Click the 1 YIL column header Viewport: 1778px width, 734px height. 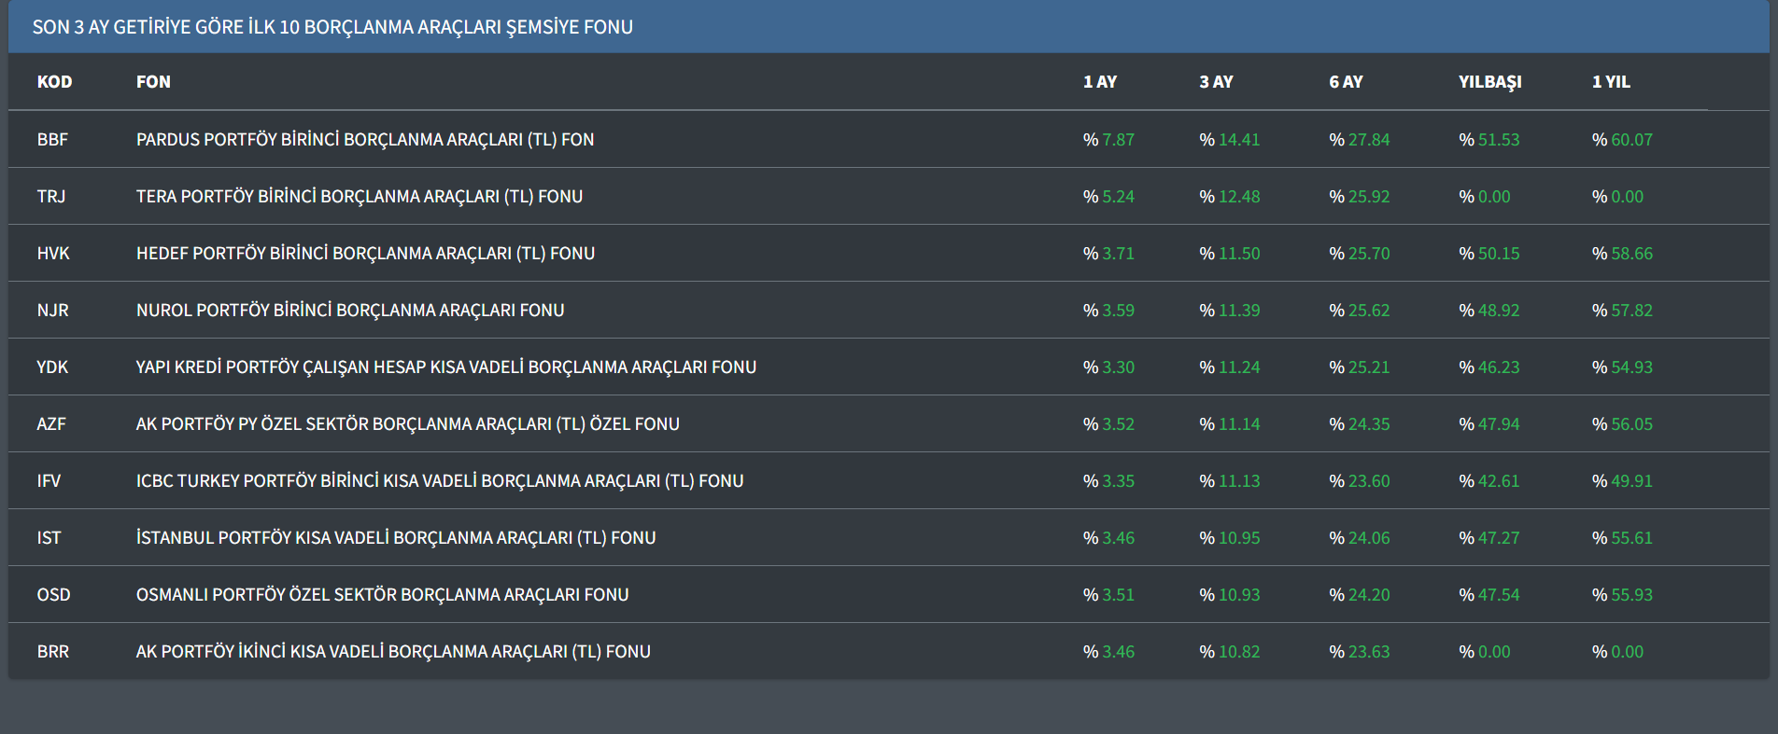(1611, 82)
